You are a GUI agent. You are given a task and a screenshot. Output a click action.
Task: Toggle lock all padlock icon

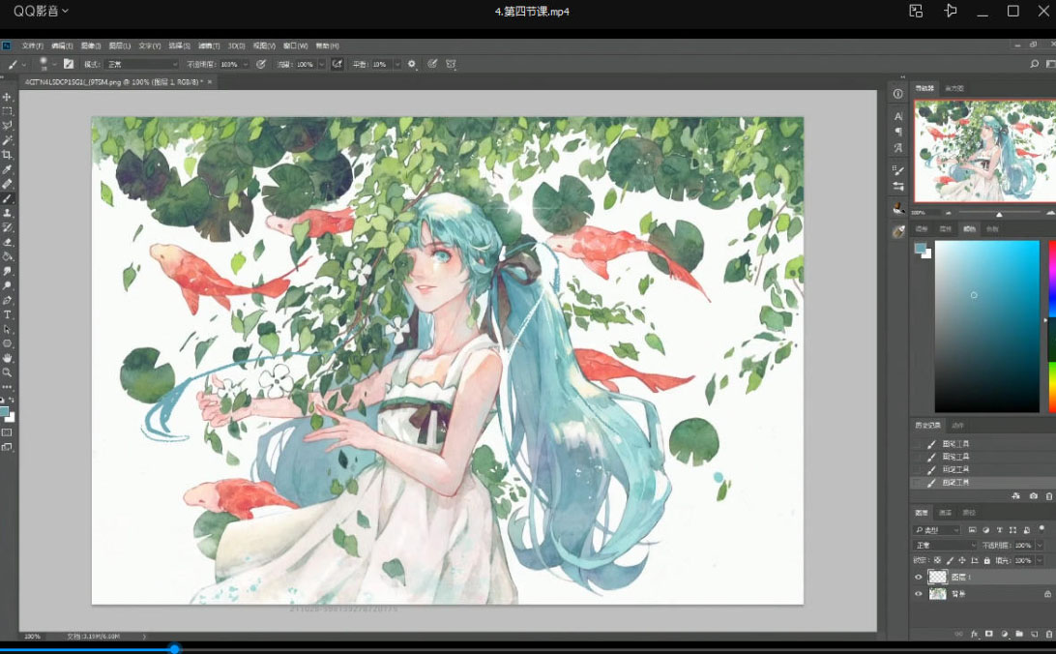tap(986, 560)
